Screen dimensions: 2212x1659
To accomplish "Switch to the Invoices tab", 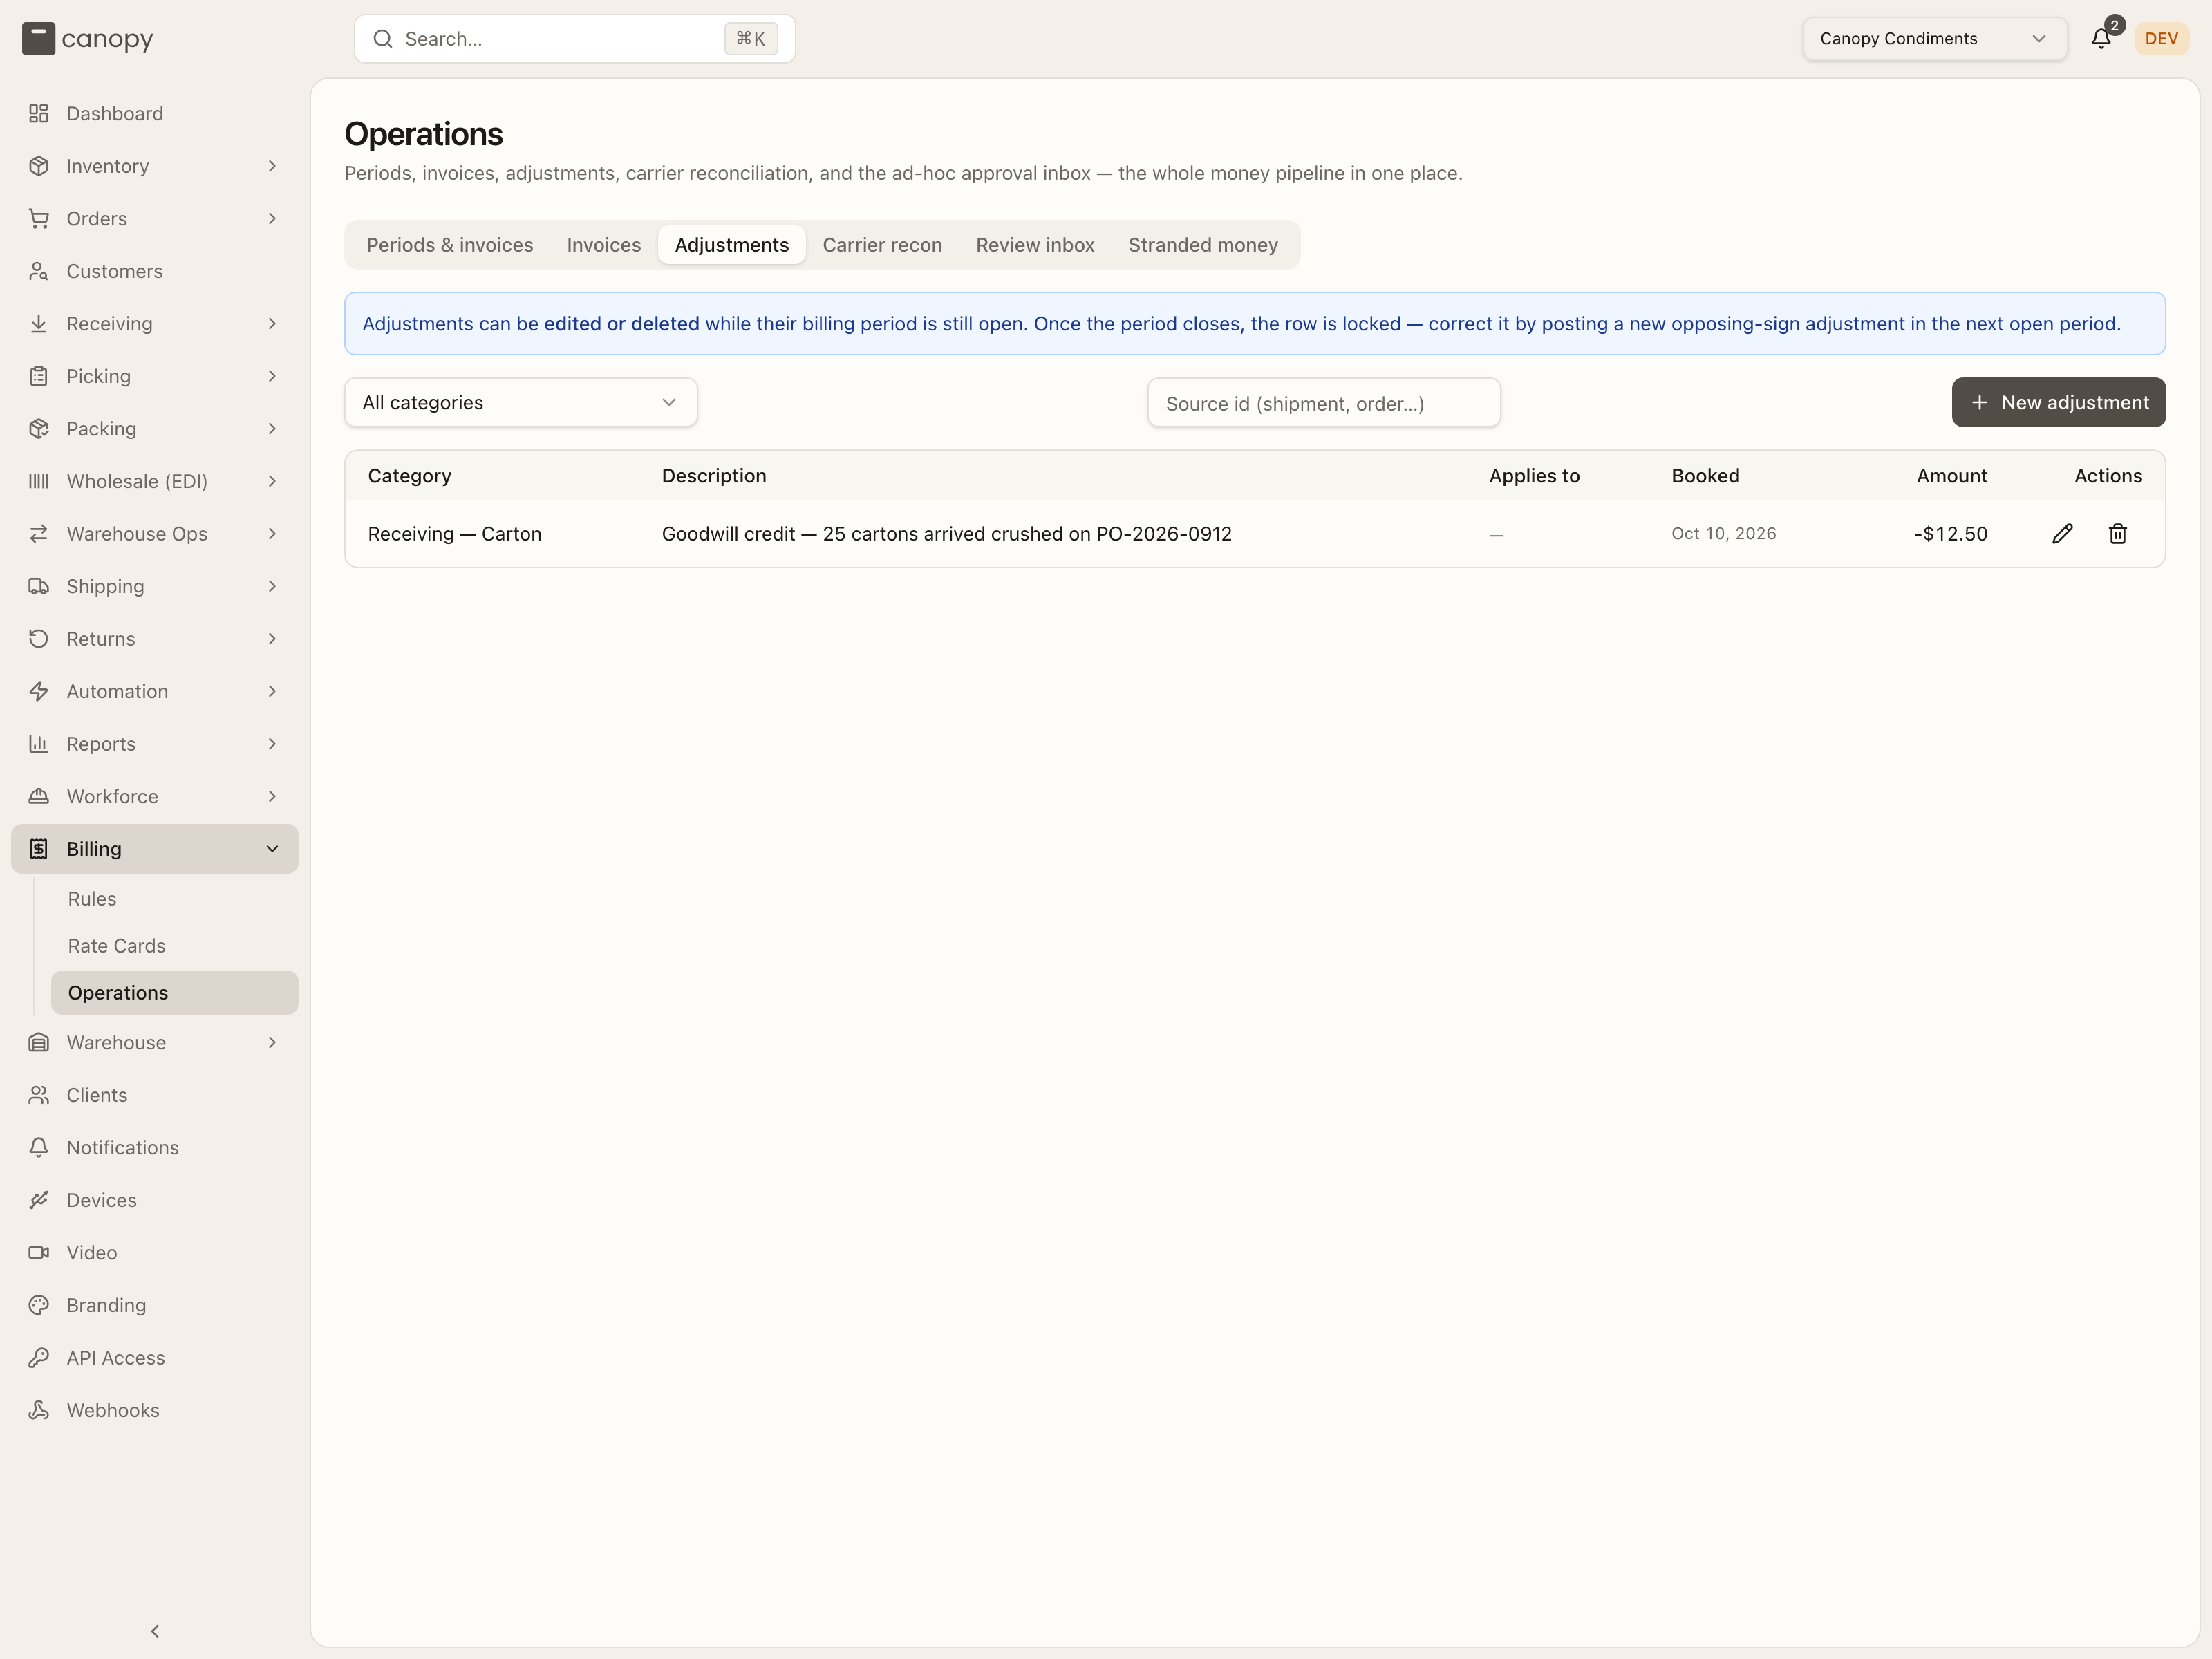I will pyautogui.click(x=603, y=245).
